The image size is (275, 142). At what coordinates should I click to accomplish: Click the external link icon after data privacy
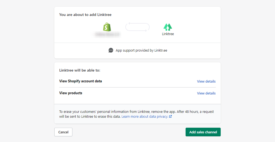click(170, 116)
